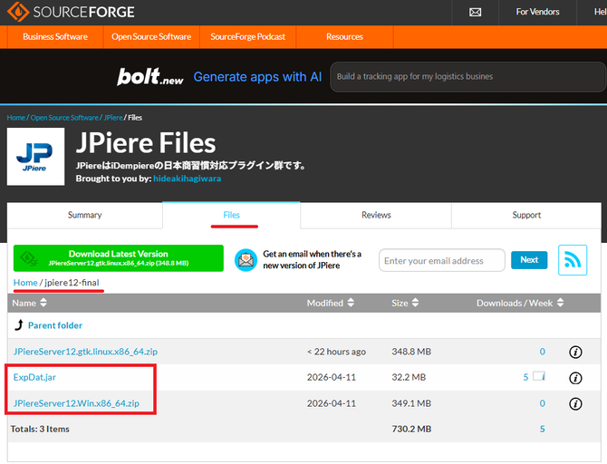Click size value 349.1 MB
Image resolution: width=607 pixels, height=464 pixels.
tap(411, 403)
